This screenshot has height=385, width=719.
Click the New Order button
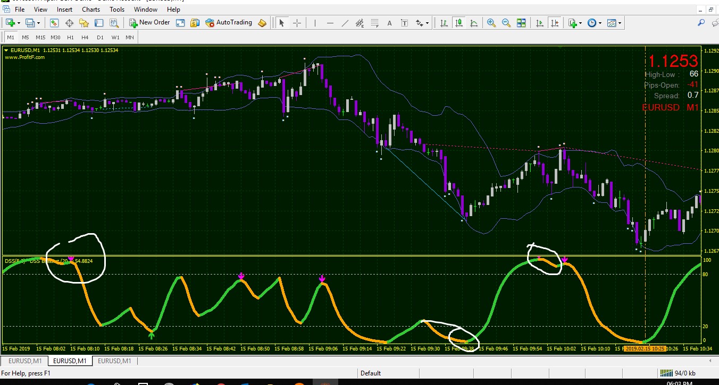(149, 23)
